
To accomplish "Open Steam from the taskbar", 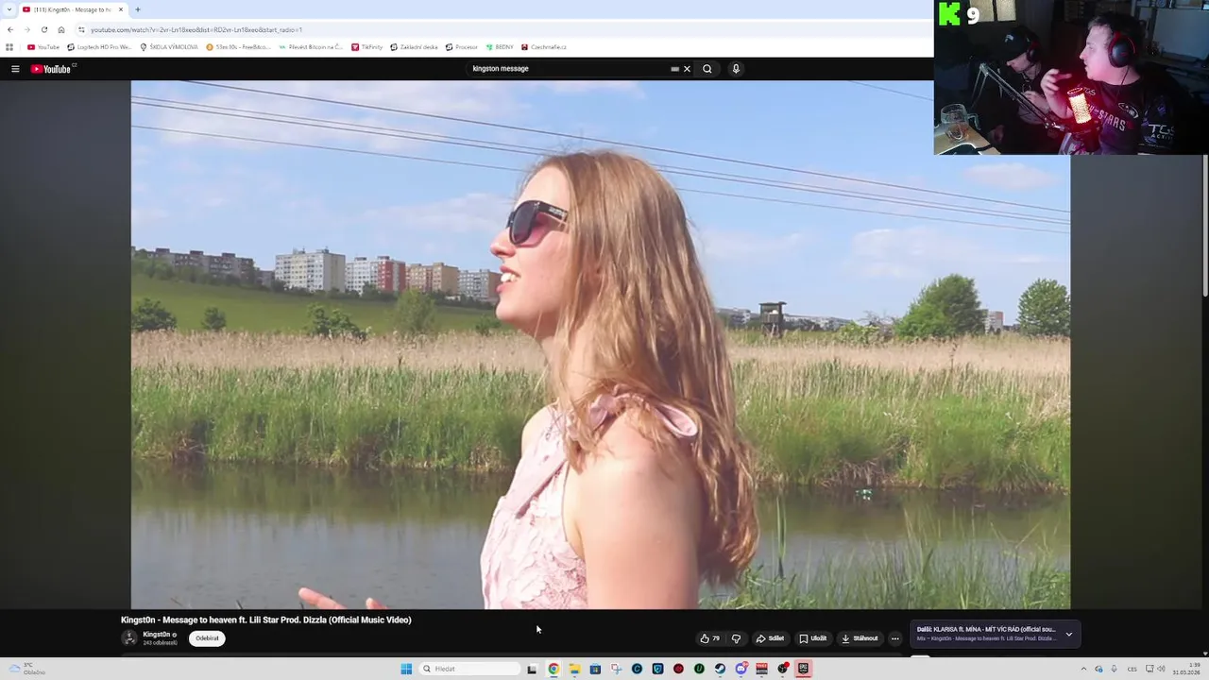I will tap(720, 669).
